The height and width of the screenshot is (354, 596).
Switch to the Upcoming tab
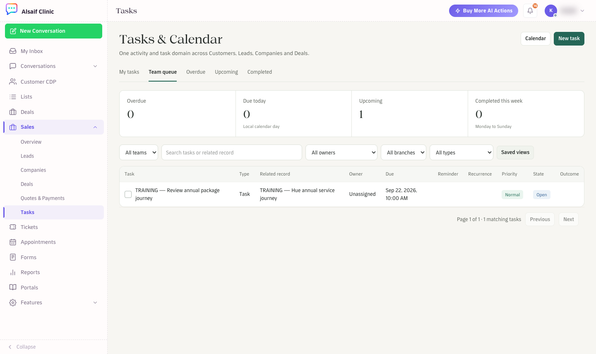click(226, 72)
